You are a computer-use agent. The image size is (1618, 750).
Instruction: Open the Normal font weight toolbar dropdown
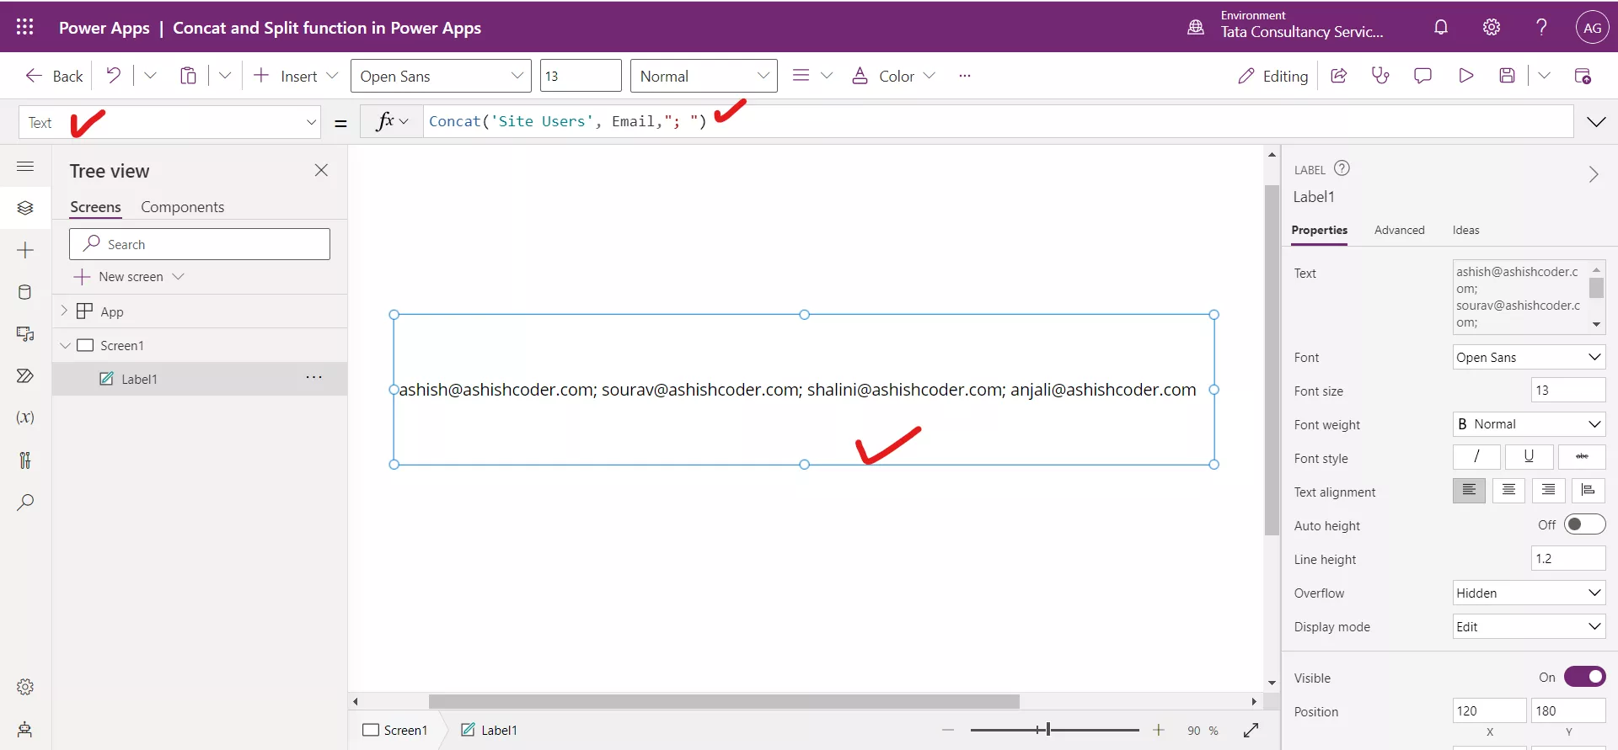click(x=704, y=76)
